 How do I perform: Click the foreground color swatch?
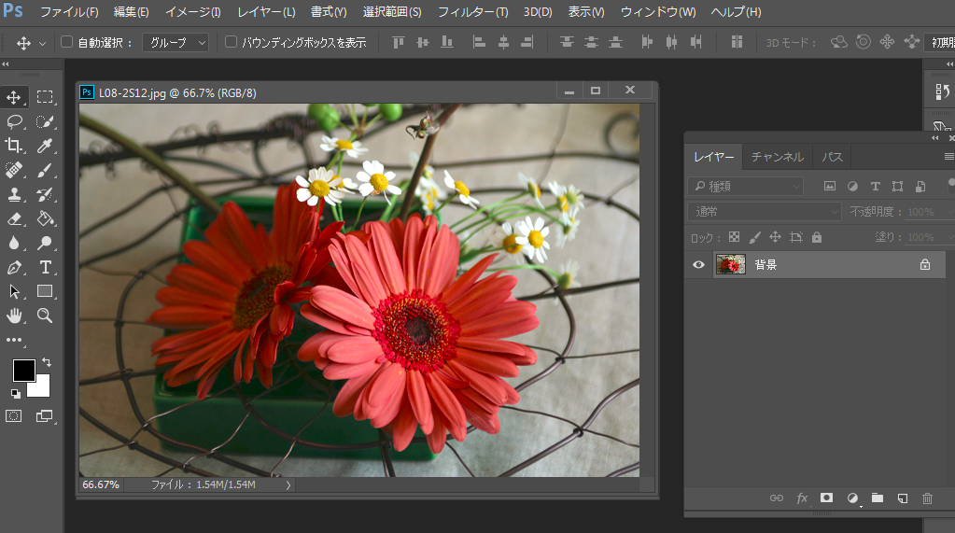pos(22,370)
